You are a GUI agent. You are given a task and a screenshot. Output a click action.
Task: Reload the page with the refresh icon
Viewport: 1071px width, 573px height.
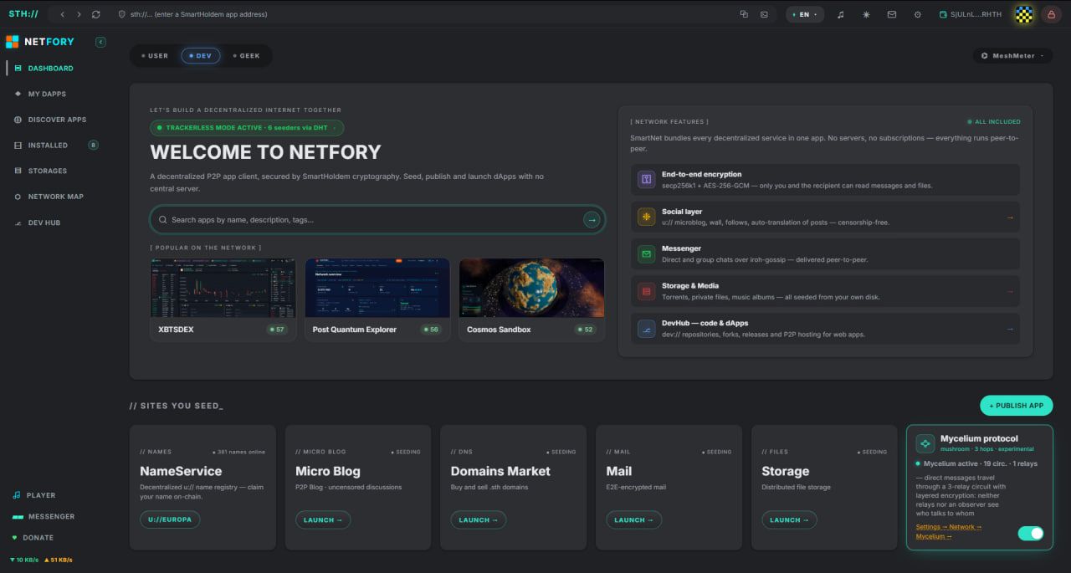point(96,14)
